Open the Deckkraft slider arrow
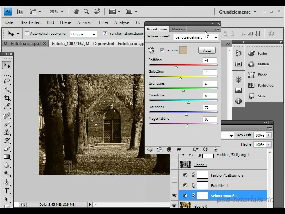Viewport: 285px width, 214px height. tap(269, 135)
